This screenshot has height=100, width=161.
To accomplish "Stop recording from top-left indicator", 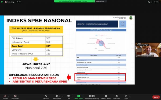I will pyautogui.click(x=20, y=2).
